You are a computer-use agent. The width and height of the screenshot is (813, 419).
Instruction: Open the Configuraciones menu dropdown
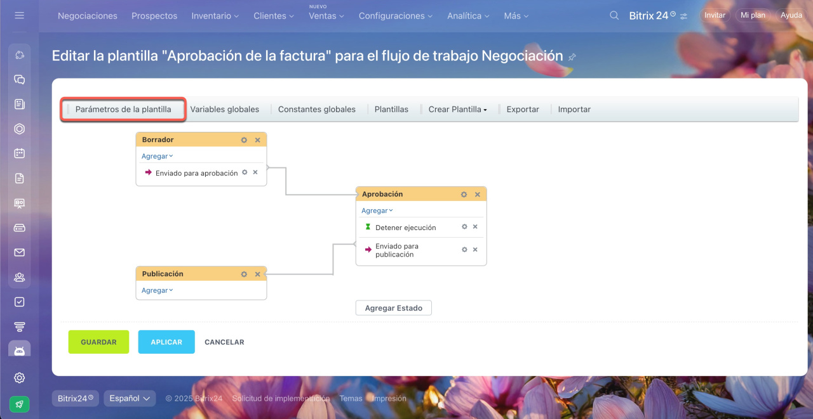[x=396, y=16]
